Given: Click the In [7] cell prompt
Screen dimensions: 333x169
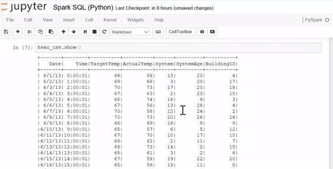Looking at the screenshot, I should [x=23, y=48].
